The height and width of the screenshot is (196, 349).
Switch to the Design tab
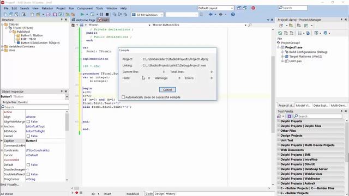click(x=159, y=194)
